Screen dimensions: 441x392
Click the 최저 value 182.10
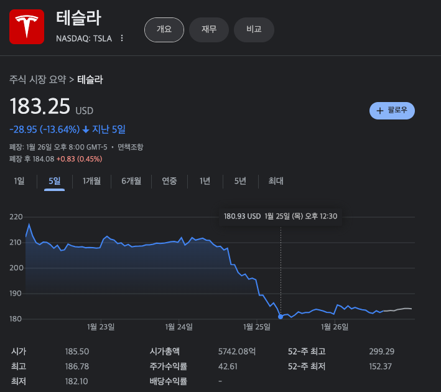pyautogui.click(x=77, y=381)
